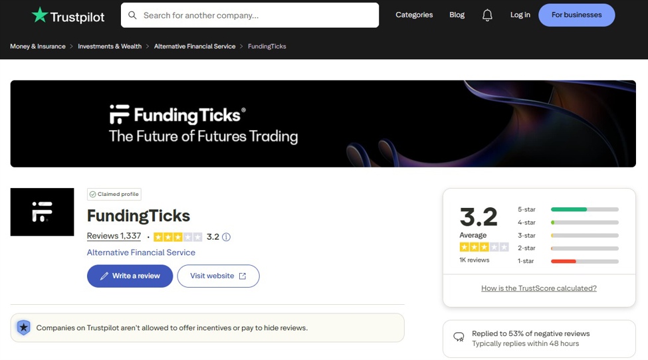Focus the company search field
648x360 pixels.
[x=256, y=15]
